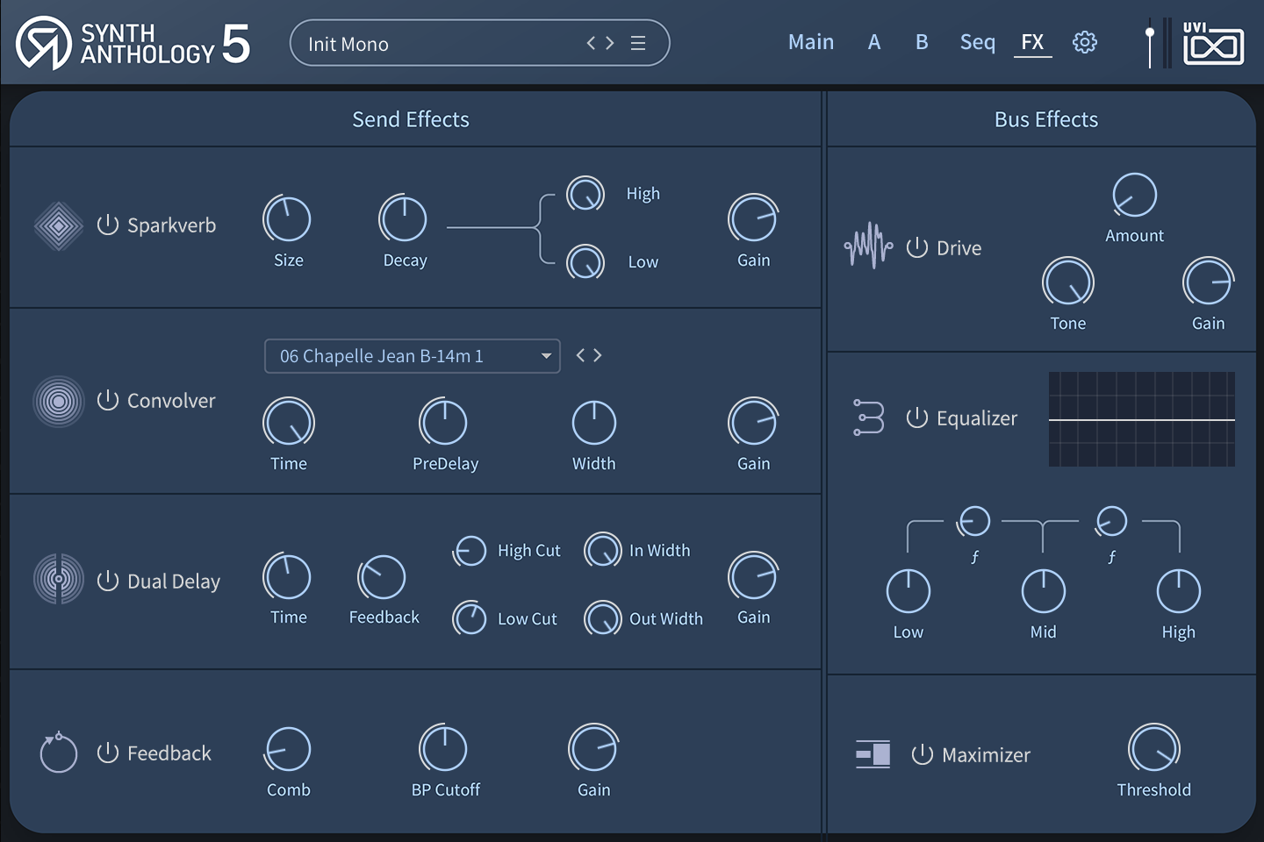Click the Equalizer curve display graph
This screenshot has width=1264, height=842.
pyautogui.click(x=1142, y=419)
